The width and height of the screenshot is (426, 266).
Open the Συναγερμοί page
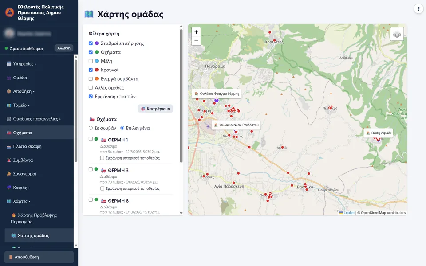click(37, 174)
